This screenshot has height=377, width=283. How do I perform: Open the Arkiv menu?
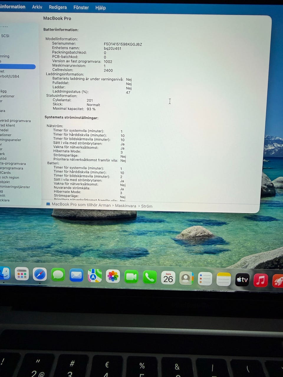[x=37, y=7]
